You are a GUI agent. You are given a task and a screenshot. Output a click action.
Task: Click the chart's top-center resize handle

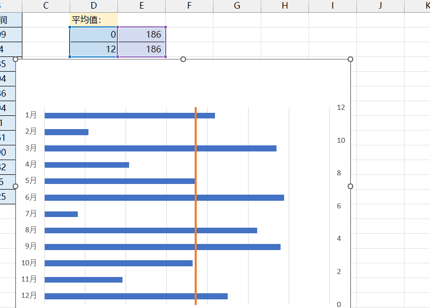(183, 59)
